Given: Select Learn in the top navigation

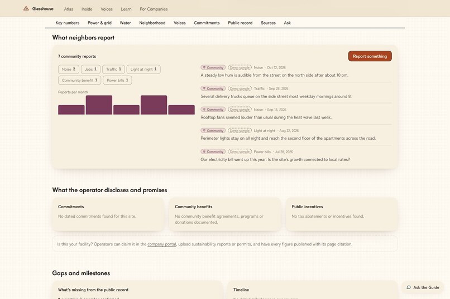Looking at the screenshot, I should coord(126,9).
